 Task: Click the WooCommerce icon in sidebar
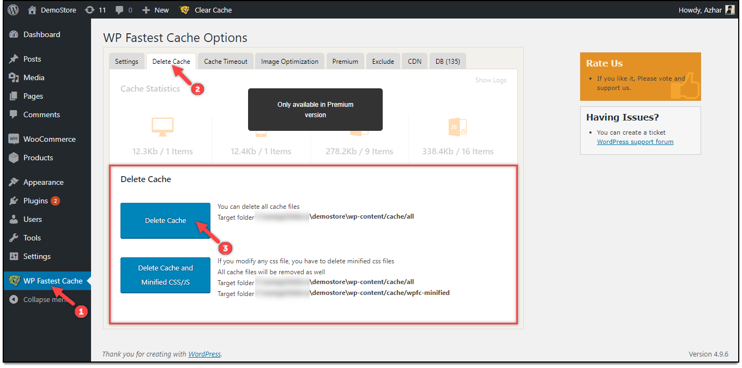(14, 139)
